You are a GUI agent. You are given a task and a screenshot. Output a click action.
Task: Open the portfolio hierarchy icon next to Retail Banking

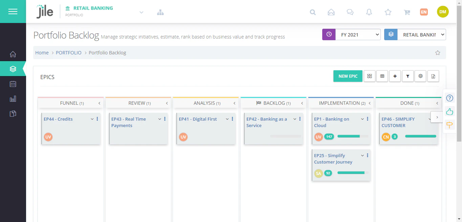tap(160, 12)
